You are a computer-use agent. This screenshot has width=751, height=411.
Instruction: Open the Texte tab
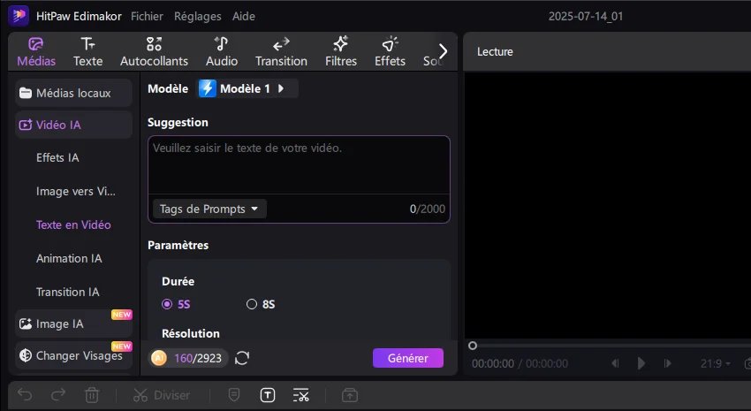[x=87, y=52]
